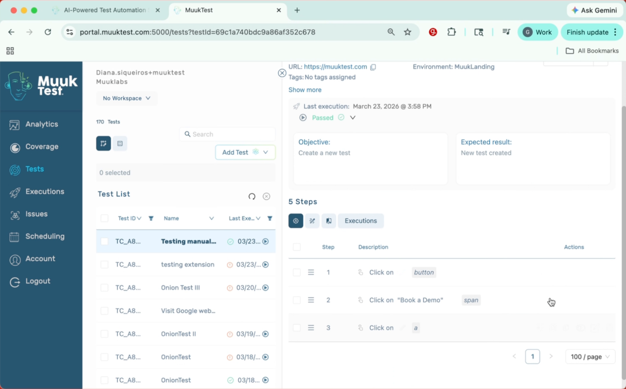Expand the Passed execution details chevron
This screenshot has width=626, height=389.
353,117
